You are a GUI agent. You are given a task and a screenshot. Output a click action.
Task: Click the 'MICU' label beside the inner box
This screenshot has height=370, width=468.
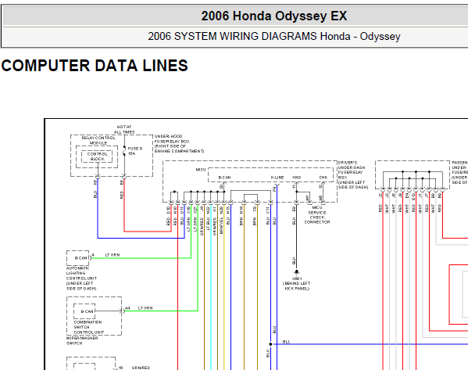201,170
